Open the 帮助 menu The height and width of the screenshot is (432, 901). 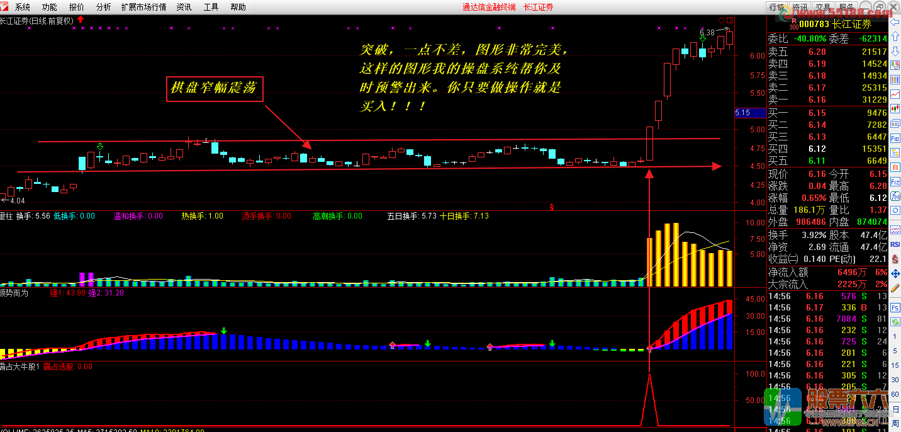(x=238, y=7)
